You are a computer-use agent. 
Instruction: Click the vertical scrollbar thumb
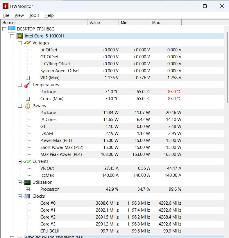(x=227, y=67)
